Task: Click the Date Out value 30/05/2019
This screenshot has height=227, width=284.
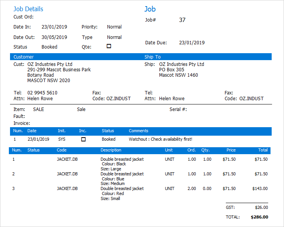Action: pyautogui.click(x=54, y=37)
